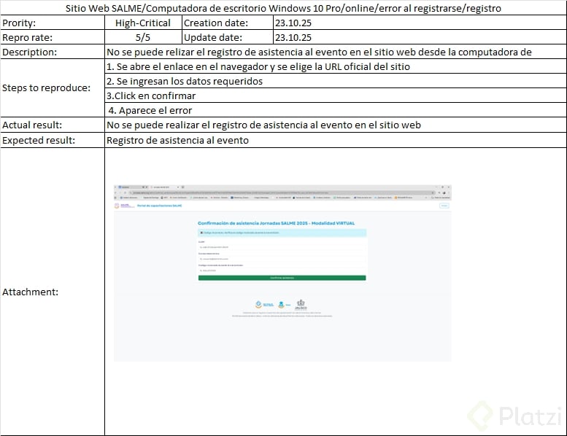
Task: Click the green confirm button in attached screenshot
Action: [x=282, y=278]
